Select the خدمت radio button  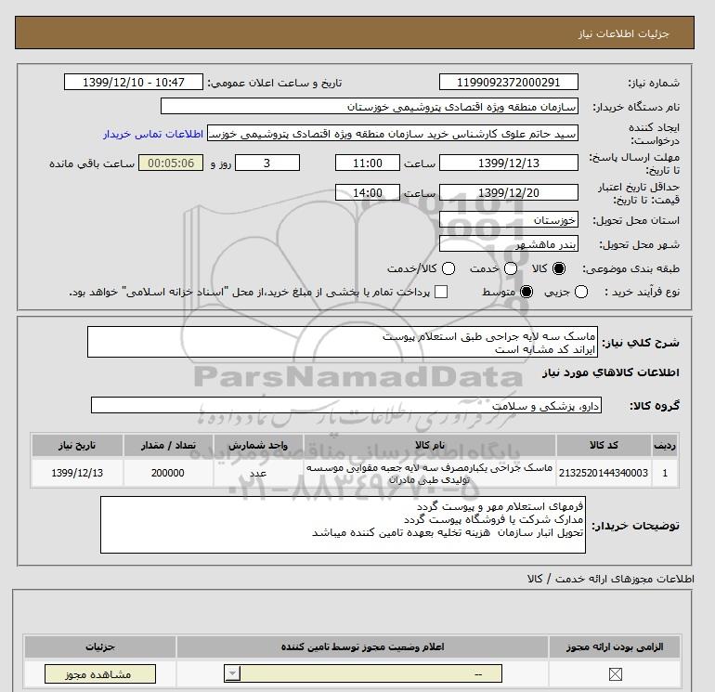tap(511, 268)
